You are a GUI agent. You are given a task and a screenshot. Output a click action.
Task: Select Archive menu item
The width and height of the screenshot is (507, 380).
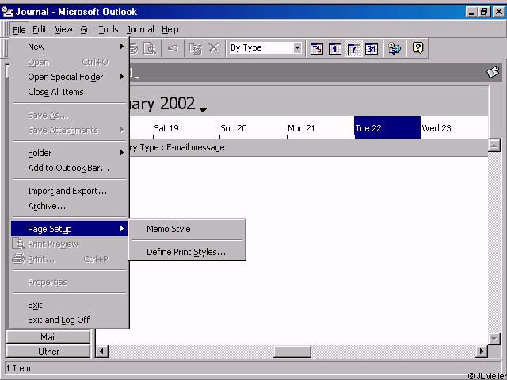point(69,206)
